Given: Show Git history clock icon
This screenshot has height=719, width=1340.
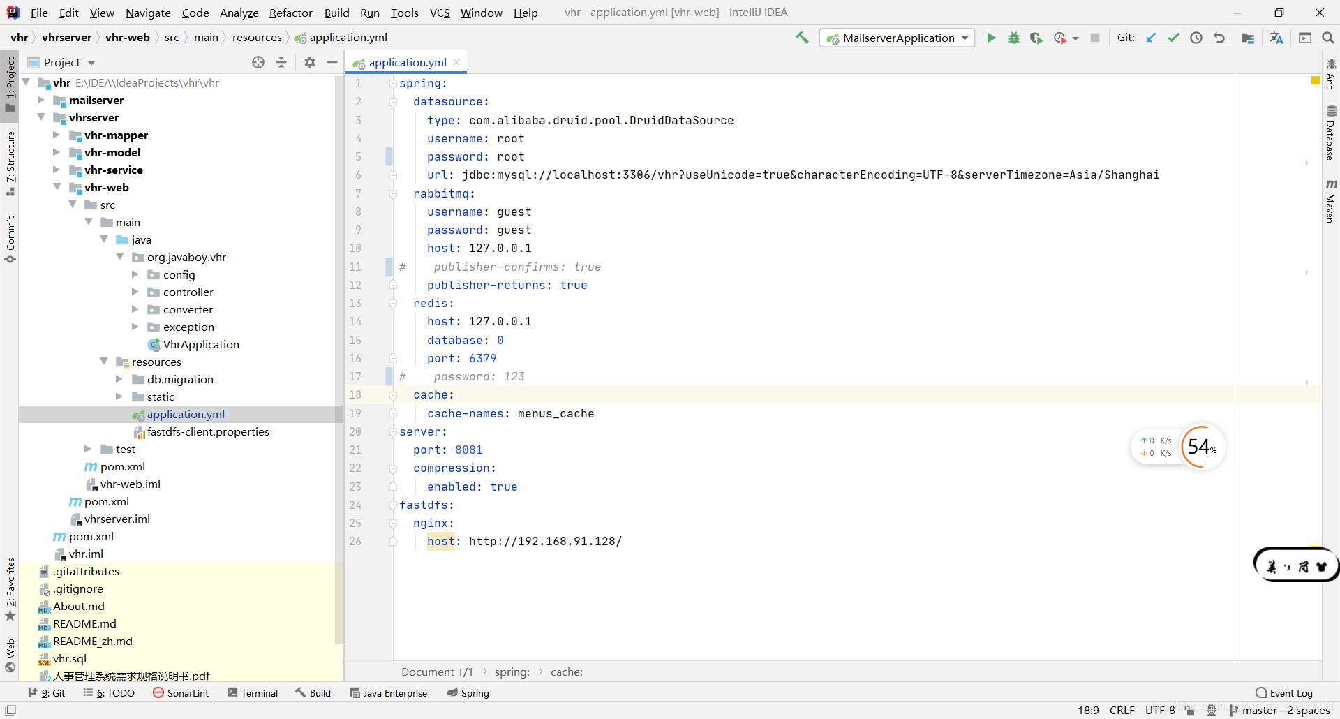Looking at the screenshot, I should (x=1196, y=38).
